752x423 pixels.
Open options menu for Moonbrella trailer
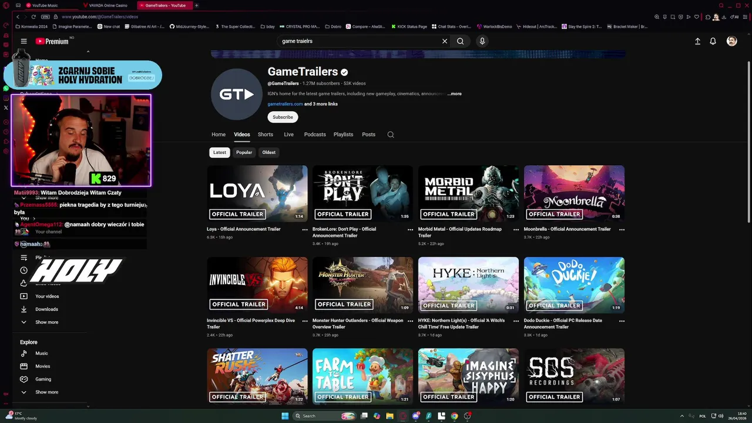622,230
